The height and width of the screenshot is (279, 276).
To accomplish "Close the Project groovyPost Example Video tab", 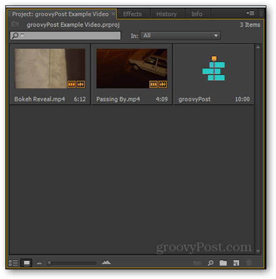I will pyautogui.click(x=113, y=14).
